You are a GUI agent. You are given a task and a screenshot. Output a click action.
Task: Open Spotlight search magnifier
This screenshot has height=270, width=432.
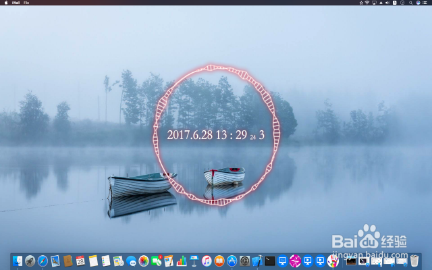(x=410, y=3)
